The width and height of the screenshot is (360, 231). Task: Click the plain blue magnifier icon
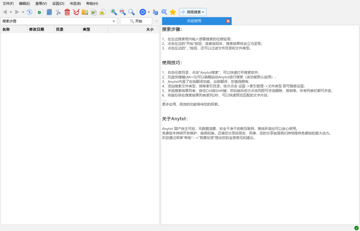pyautogui.click(x=131, y=12)
